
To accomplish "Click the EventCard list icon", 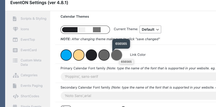I will [15, 50].
